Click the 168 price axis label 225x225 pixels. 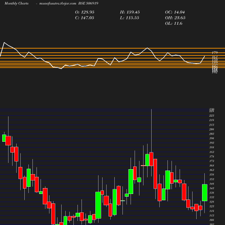pyautogui.click(x=211, y=166)
